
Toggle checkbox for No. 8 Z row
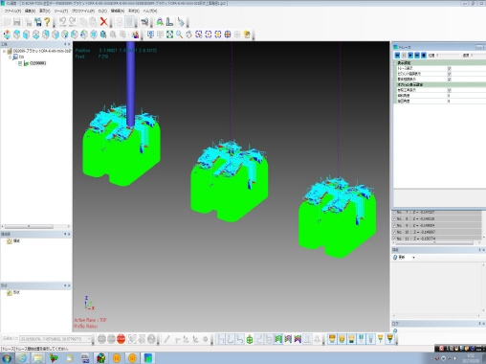coord(394,218)
